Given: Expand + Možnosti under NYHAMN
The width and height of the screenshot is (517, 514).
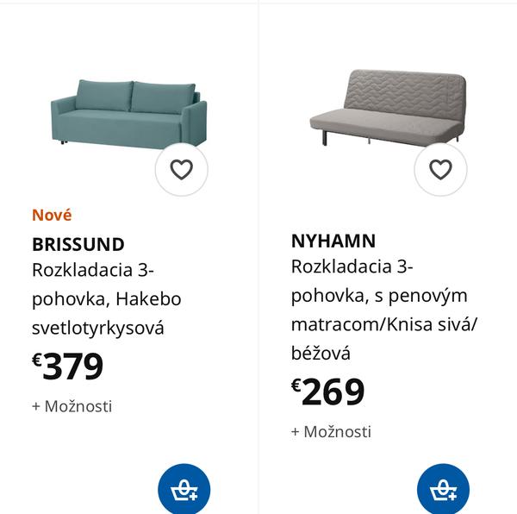Looking at the screenshot, I should pos(332,432).
